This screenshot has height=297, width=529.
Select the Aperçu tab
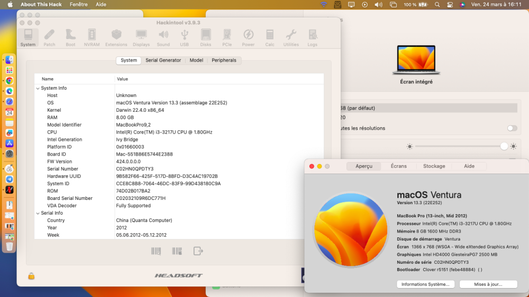[x=364, y=166]
